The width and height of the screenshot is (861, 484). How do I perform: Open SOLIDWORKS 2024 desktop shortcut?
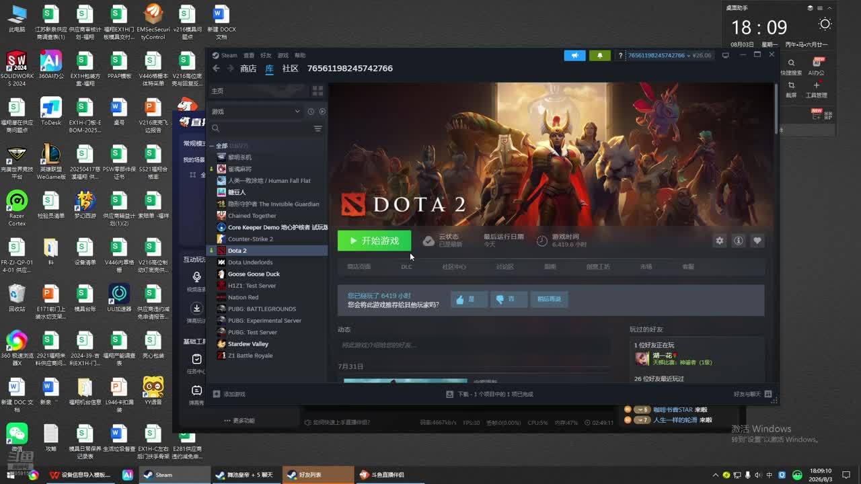[x=17, y=69]
